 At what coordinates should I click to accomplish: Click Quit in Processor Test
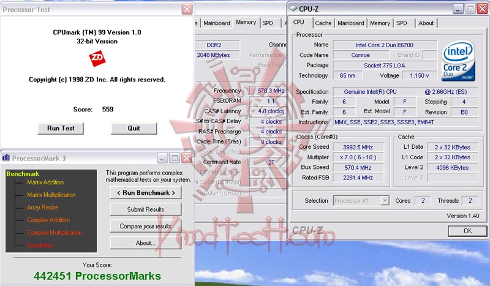pos(134,128)
